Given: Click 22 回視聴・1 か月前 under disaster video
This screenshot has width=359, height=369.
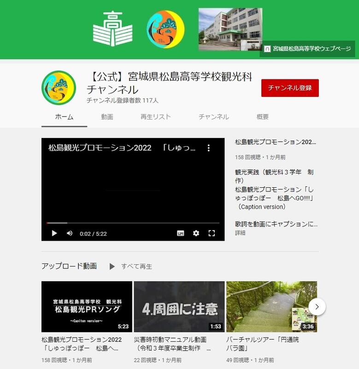Looking at the screenshot, I should click(158, 360).
